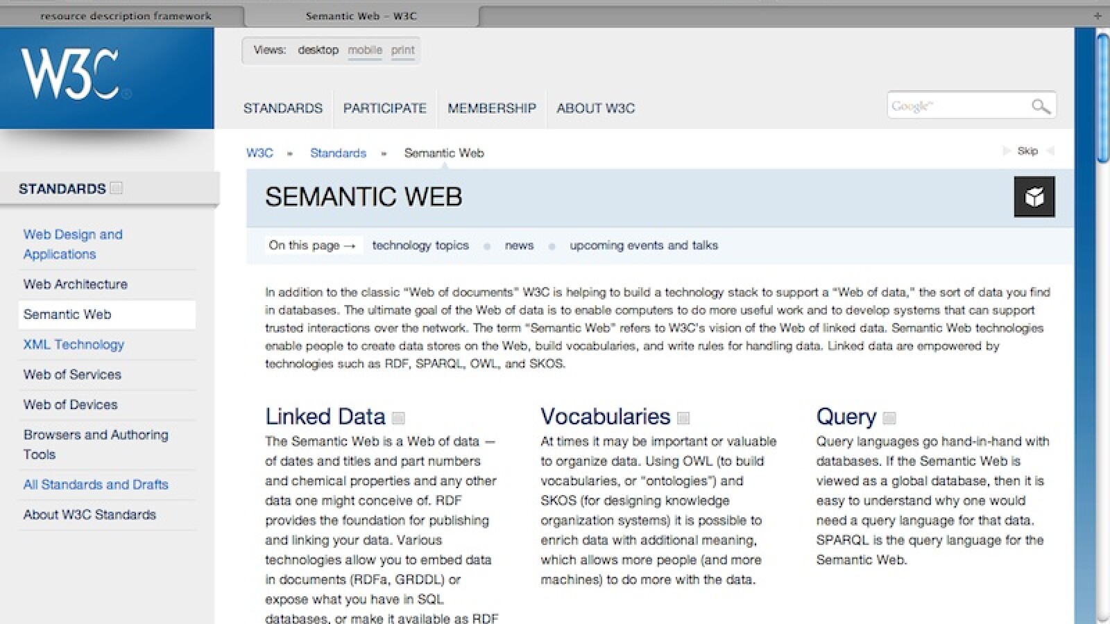Open the Participate menu item

coord(384,108)
